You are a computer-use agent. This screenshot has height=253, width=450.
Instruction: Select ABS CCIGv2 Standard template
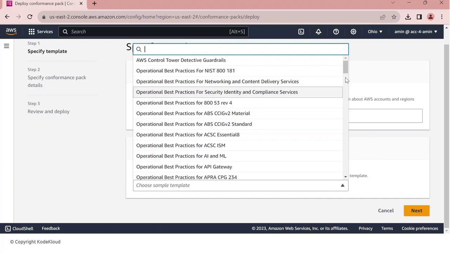click(238, 124)
